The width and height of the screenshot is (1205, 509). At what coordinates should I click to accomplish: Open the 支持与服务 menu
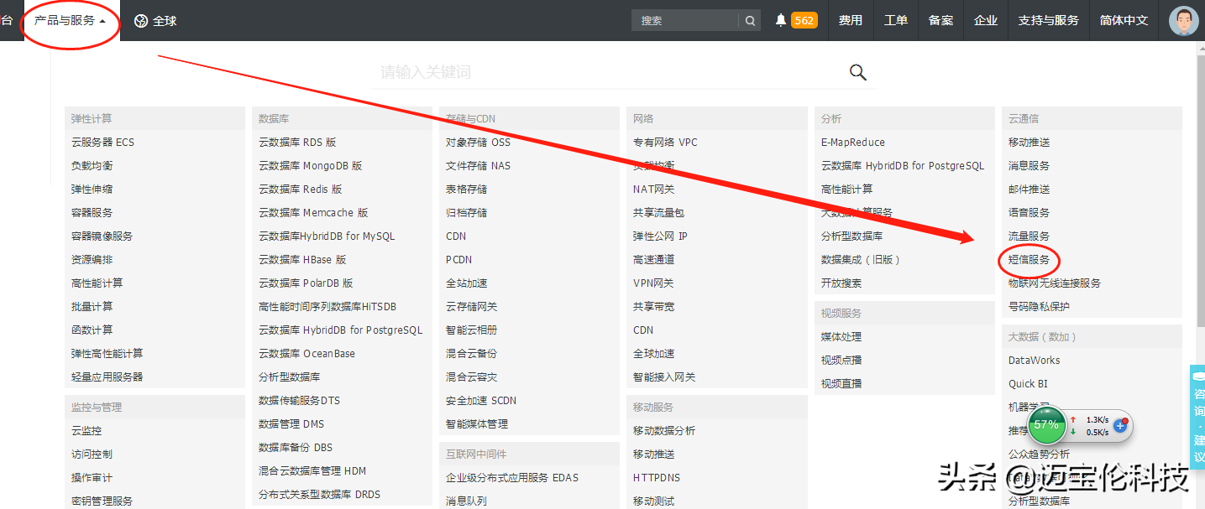1049,20
